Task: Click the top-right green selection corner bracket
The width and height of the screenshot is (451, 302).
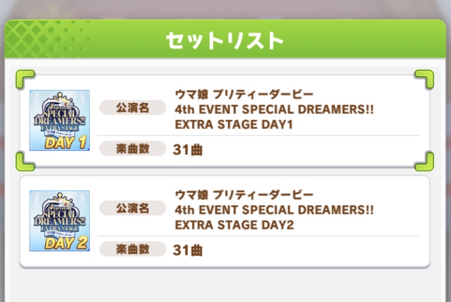Action: point(424,80)
